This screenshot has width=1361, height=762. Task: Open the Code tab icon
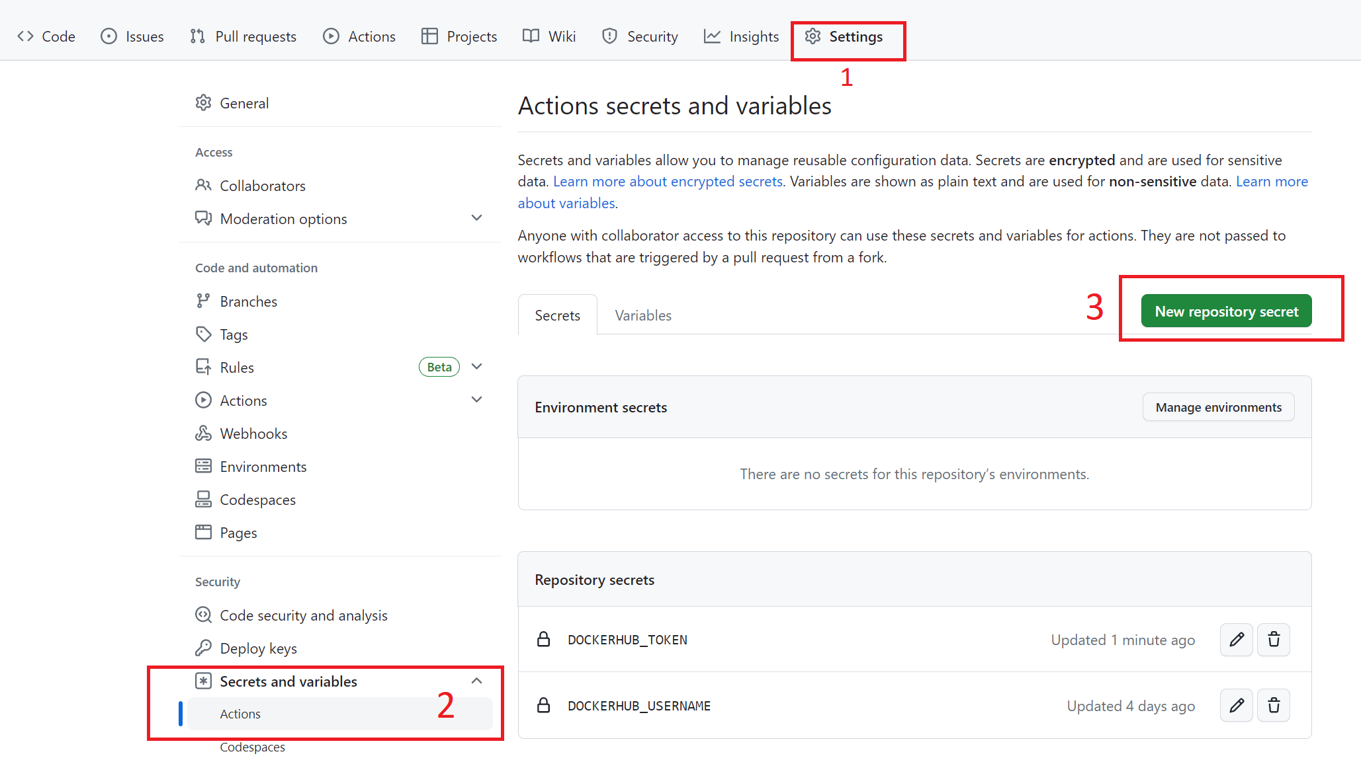(26, 36)
